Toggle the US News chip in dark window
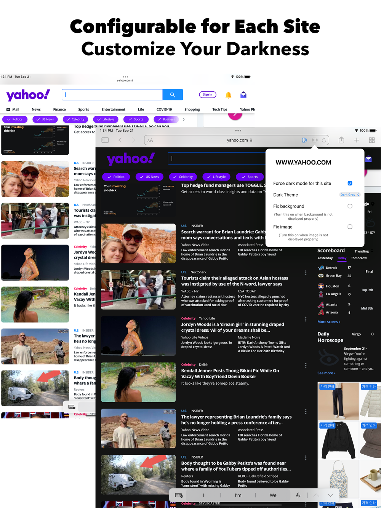The width and height of the screenshot is (381, 508). [x=149, y=177]
